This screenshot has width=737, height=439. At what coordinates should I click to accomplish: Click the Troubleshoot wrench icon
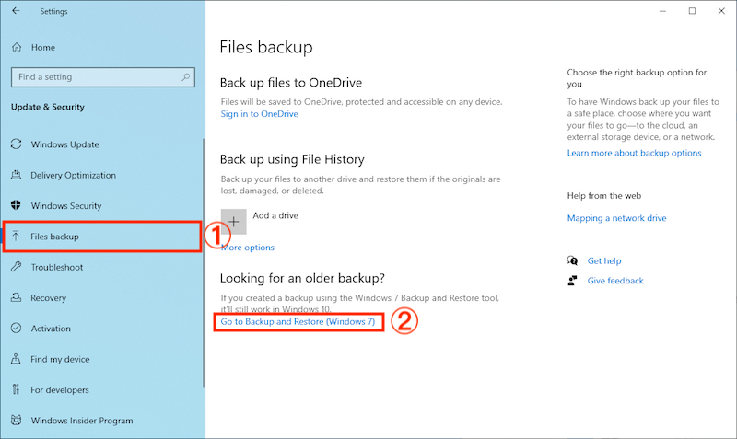pos(16,267)
